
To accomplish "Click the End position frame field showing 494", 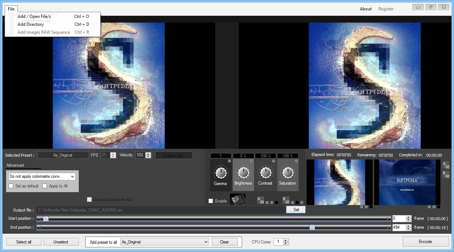I will 399,227.
